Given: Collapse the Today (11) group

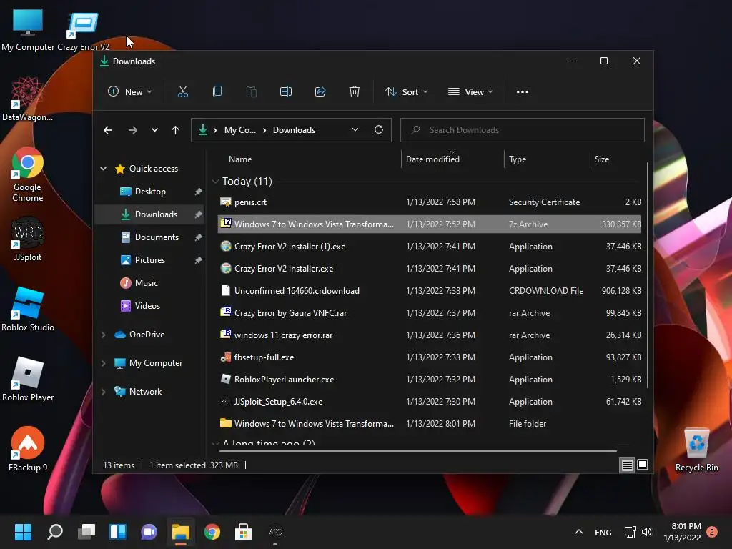Looking at the screenshot, I should click(x=215, y=182).
